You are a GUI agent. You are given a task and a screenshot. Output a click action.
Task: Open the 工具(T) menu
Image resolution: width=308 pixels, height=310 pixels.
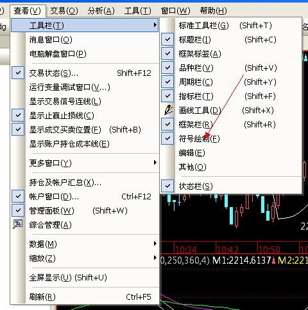(138, 10)
